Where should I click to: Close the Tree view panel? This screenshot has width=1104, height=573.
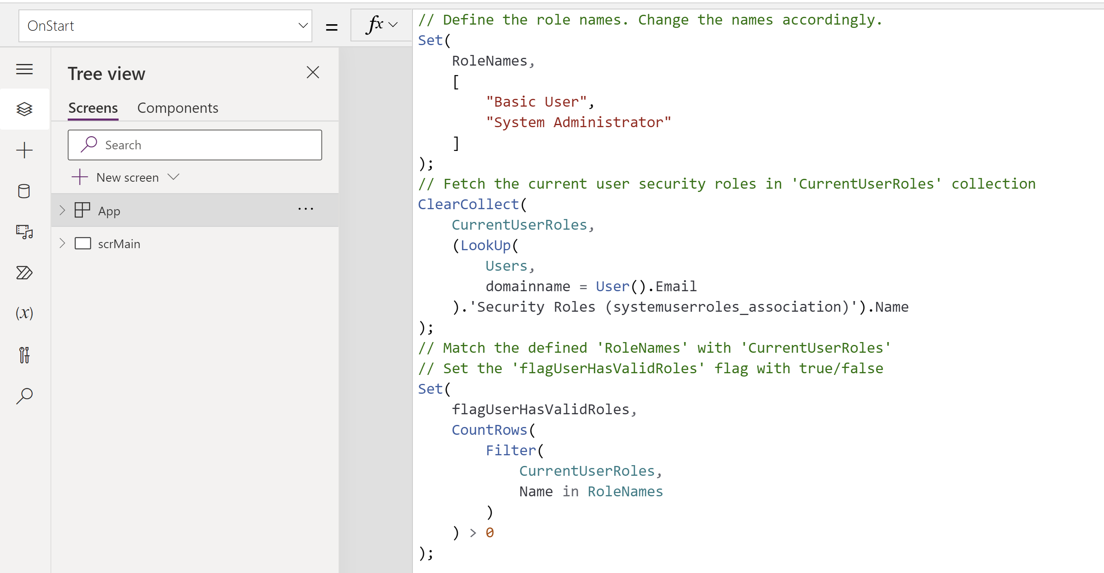[x=313, y=72]
